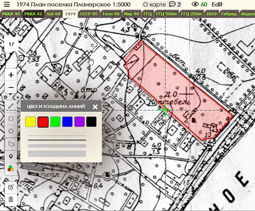Select the place marker tool

click(x=11, y=157)
